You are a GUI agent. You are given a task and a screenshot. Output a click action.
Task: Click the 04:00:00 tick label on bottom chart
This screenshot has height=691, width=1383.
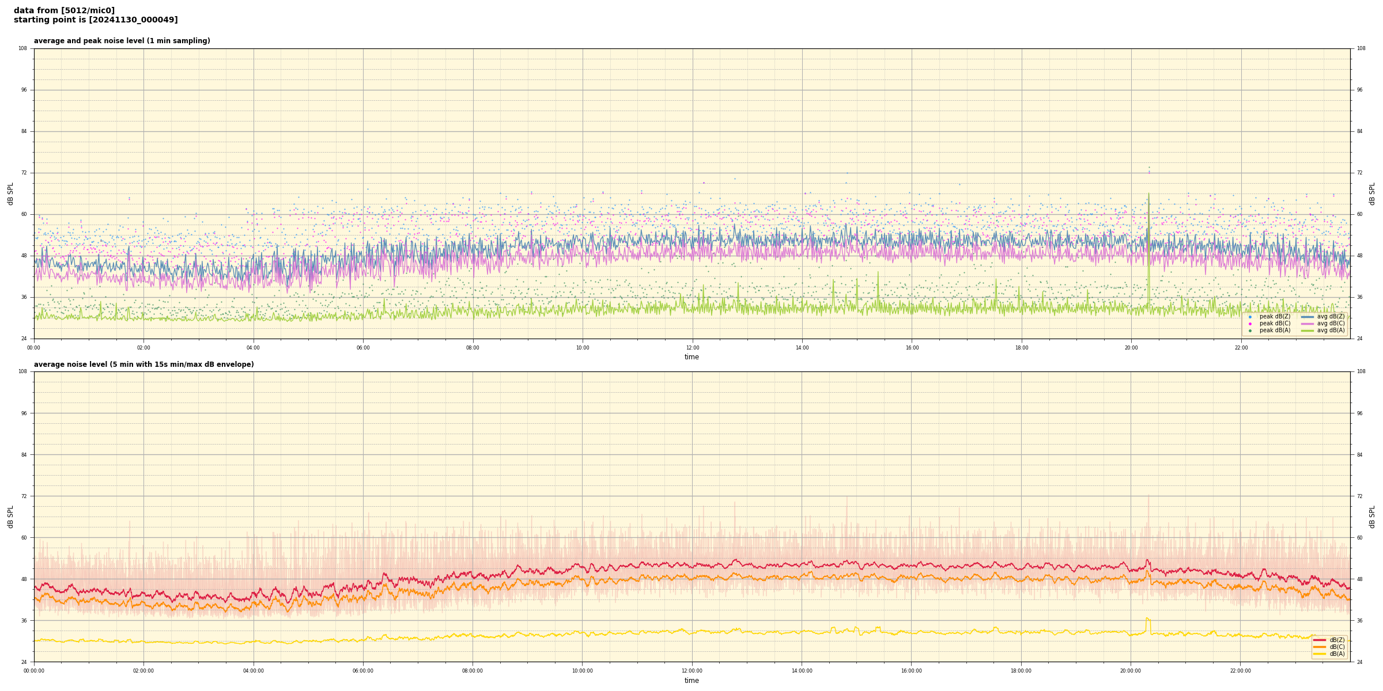tap(254, 671)
